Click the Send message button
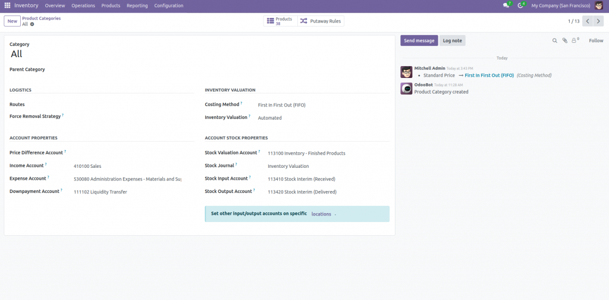 click(419, 40)
